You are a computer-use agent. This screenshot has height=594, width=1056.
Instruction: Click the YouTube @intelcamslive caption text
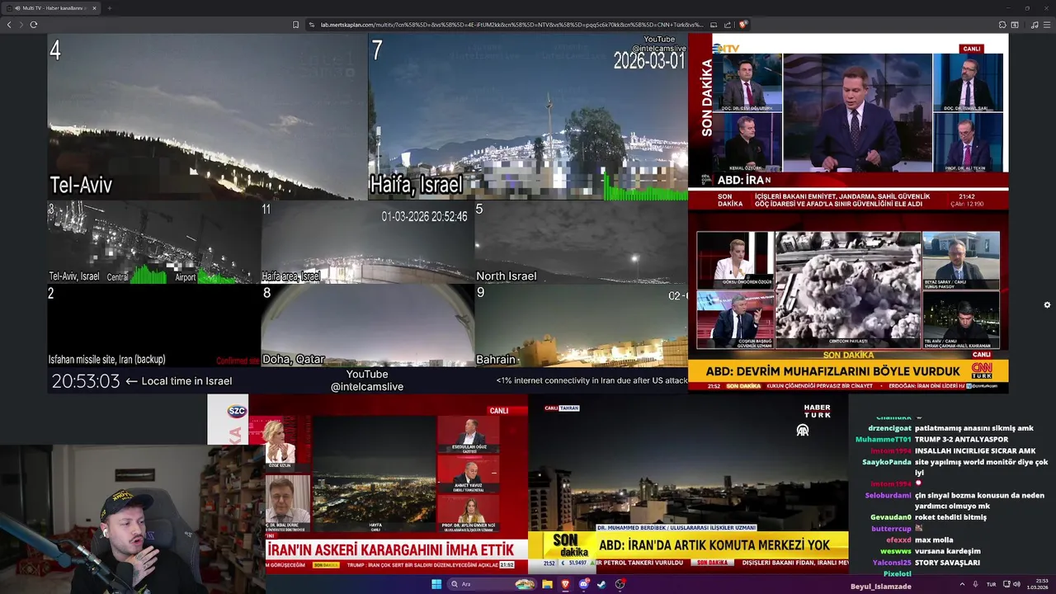coord(367,380)
